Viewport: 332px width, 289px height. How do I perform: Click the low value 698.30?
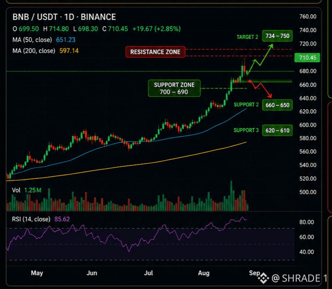88,29
